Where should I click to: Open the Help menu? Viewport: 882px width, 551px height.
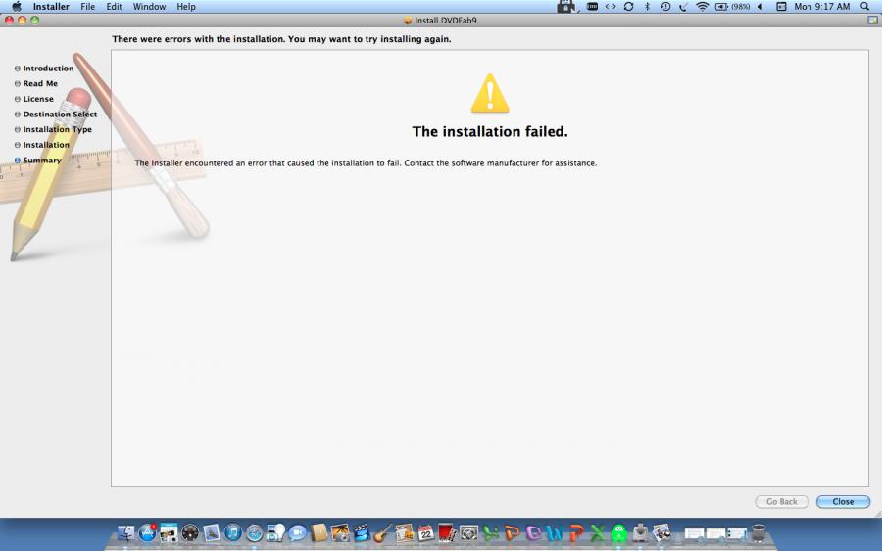(186, 7)
